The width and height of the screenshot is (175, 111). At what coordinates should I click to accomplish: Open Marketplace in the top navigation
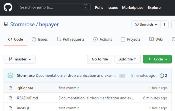tap(133, 7)
